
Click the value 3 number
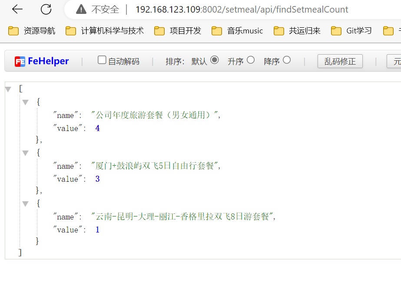[x=97, y=179]
